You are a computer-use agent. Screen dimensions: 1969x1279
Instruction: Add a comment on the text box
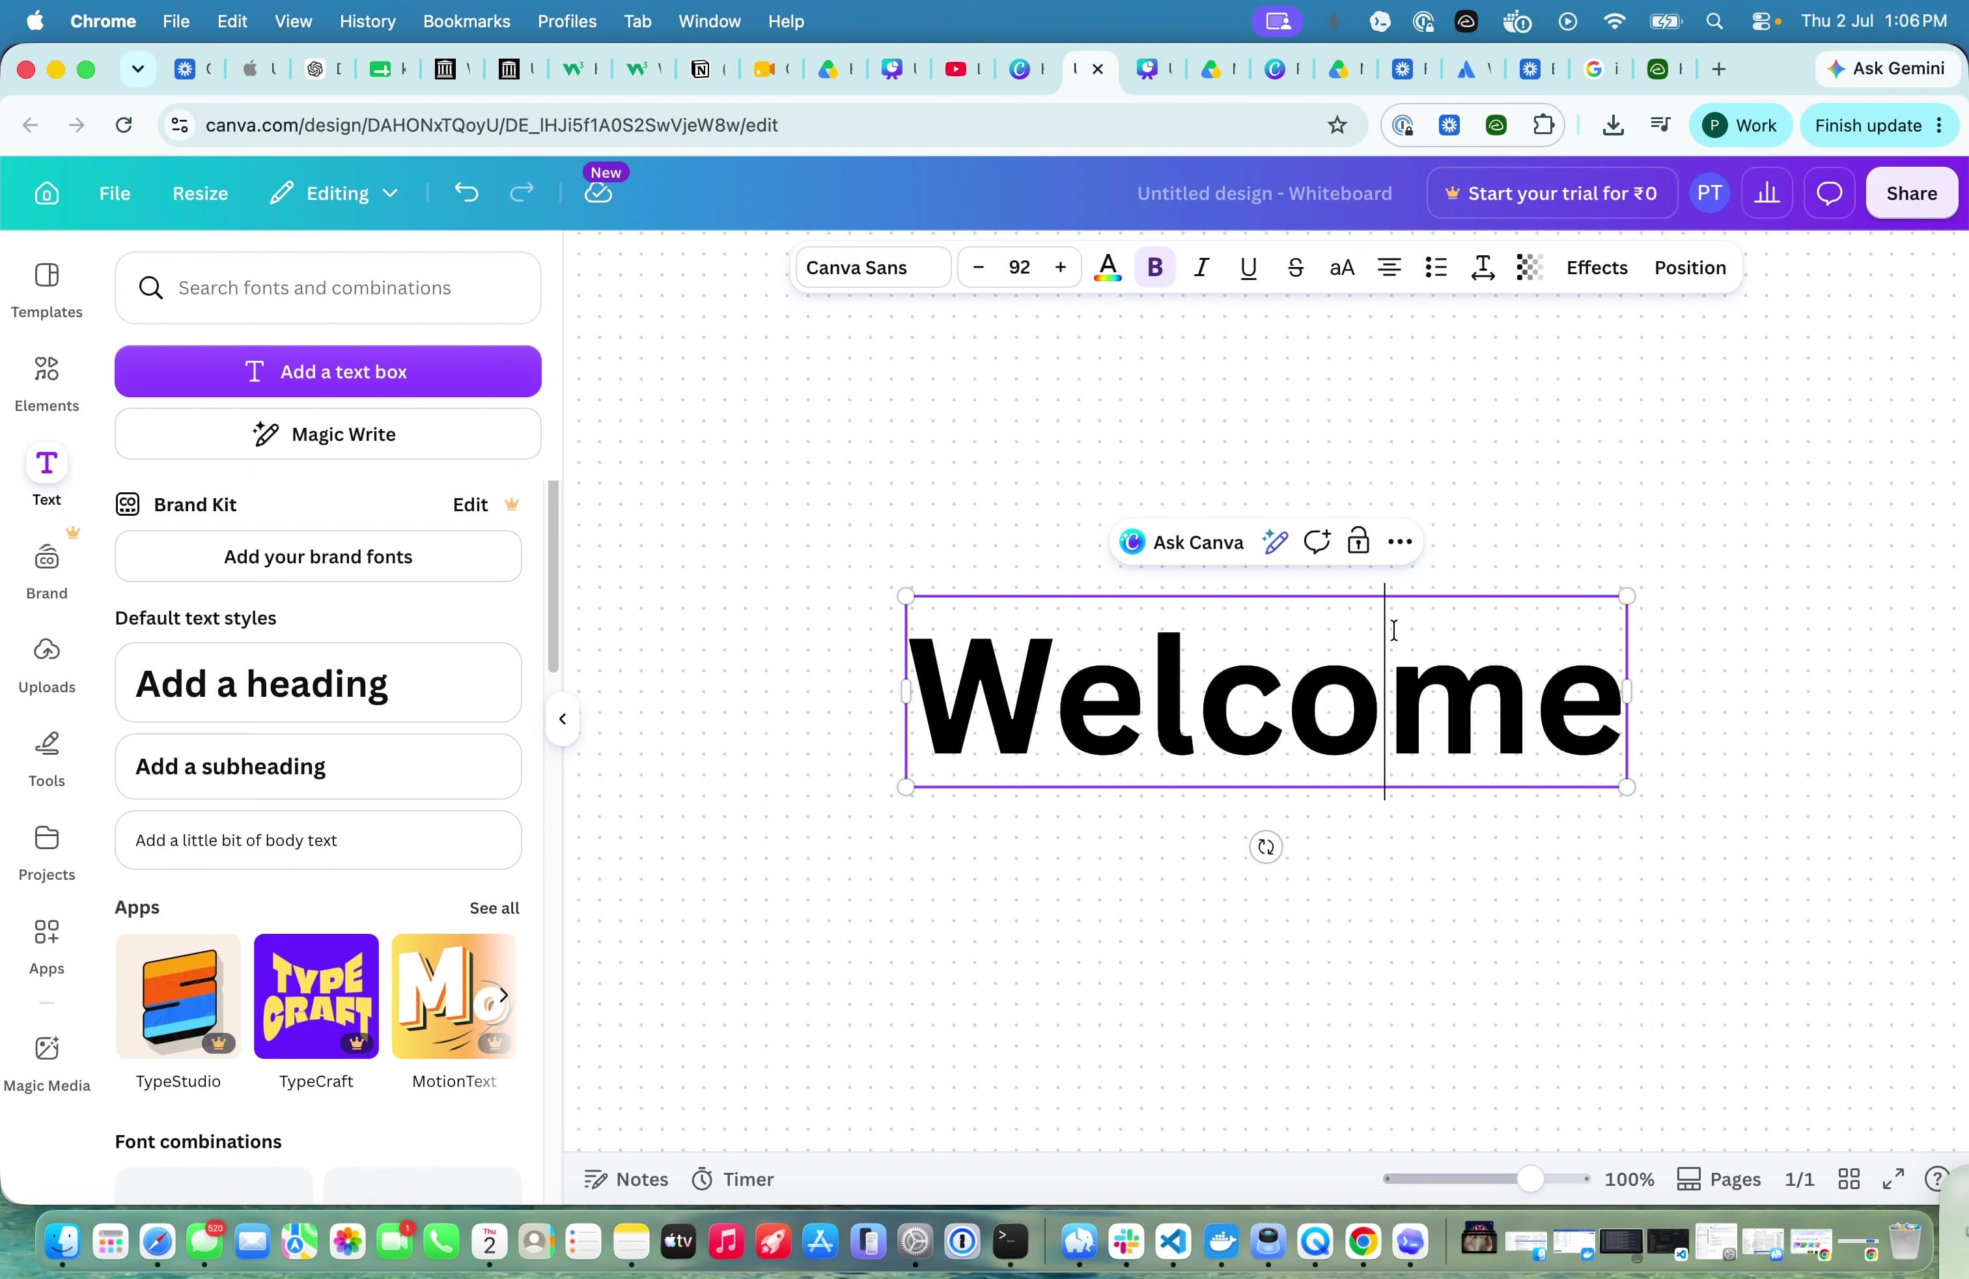click(1317, 542)
